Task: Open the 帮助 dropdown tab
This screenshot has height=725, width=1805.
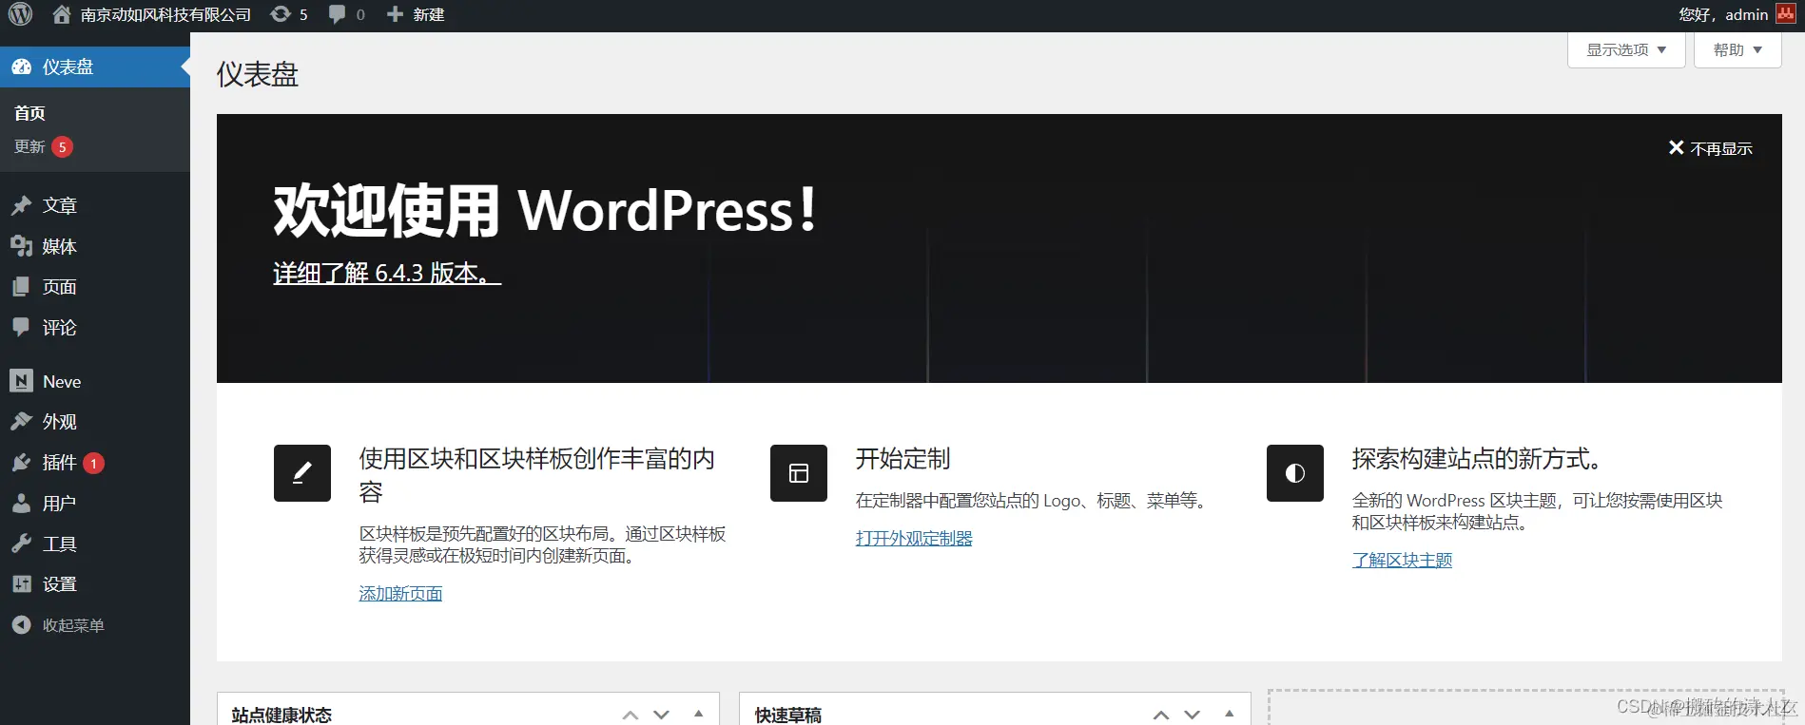Action: 1737,49
